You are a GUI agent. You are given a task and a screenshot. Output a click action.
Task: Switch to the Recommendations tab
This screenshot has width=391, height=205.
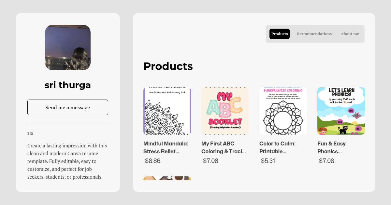point(314,34)
